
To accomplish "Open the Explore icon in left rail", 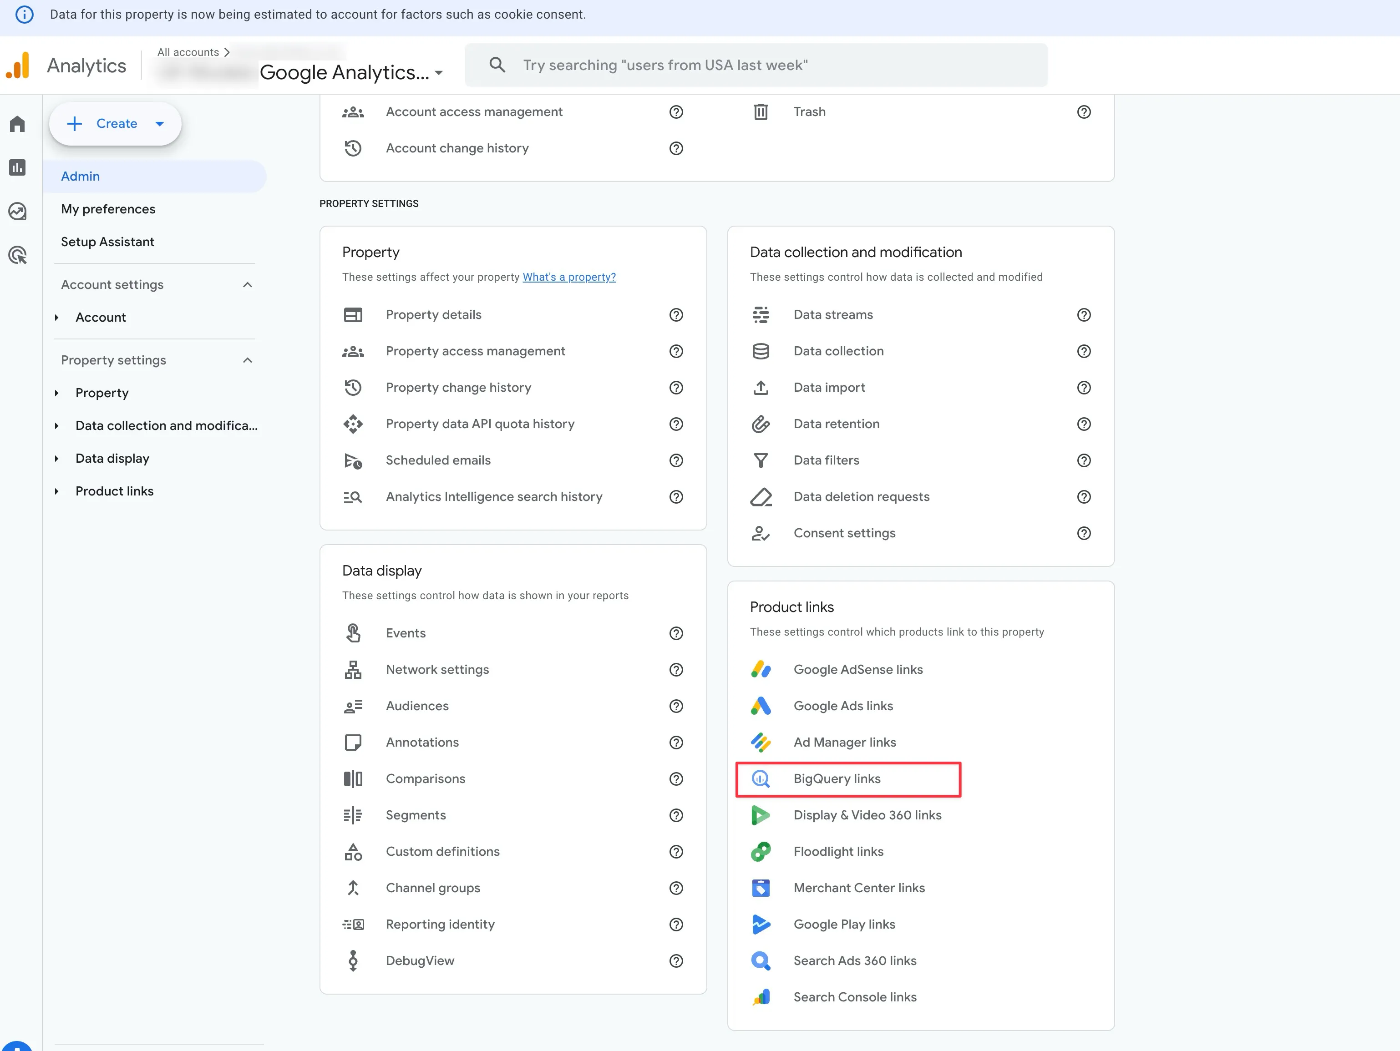I will pyautogui.click(x=18, y=212).
